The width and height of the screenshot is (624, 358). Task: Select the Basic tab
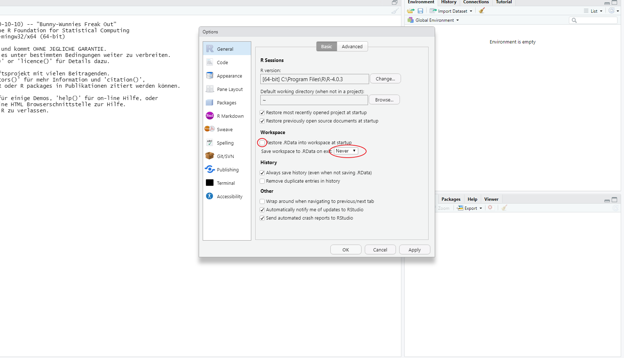point(327,46)
